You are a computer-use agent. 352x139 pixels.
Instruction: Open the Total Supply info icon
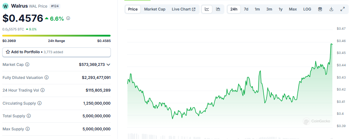point(29,116)
